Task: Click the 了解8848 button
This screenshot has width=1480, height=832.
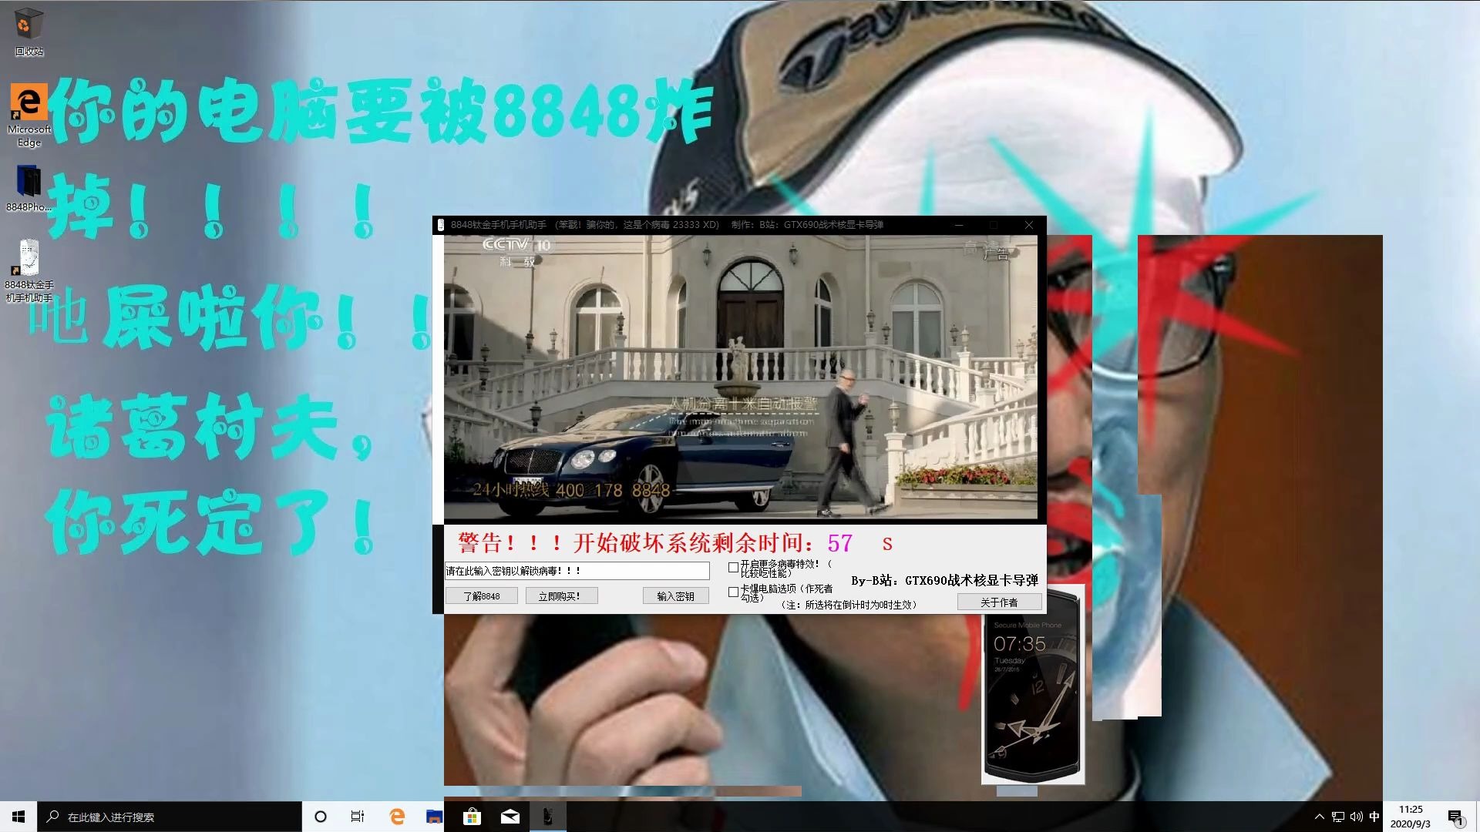Action: [481, 595]
